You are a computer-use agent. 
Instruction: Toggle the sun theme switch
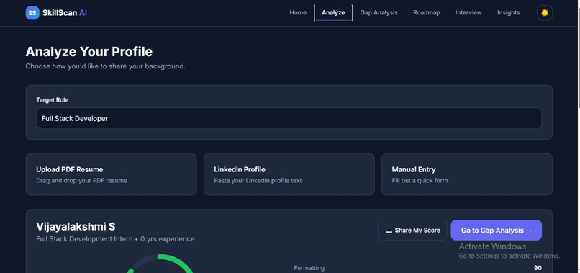[545, 12]
